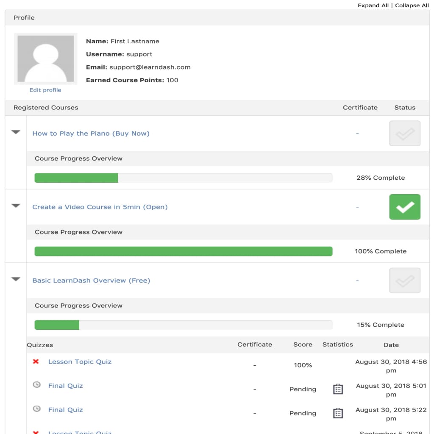
Task: Open Create a Video Course in 5min (Open)
Action: click(x=100, y=207)
